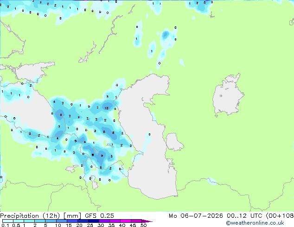Click the '30' legend scale label
294x227 pixels.
coord(101,225)
